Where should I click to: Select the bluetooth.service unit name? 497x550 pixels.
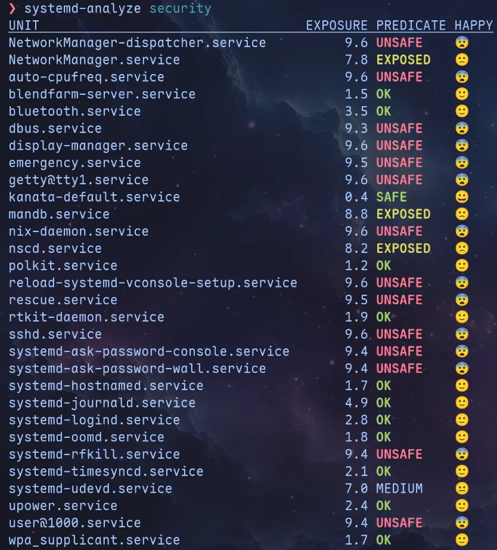tap(74, 112)
